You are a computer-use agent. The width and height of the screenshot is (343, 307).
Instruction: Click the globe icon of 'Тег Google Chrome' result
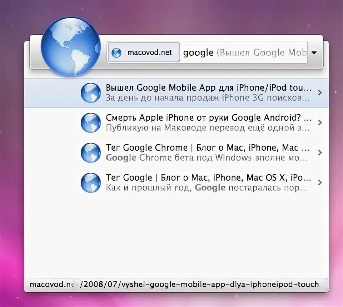[x=90, y=152]
